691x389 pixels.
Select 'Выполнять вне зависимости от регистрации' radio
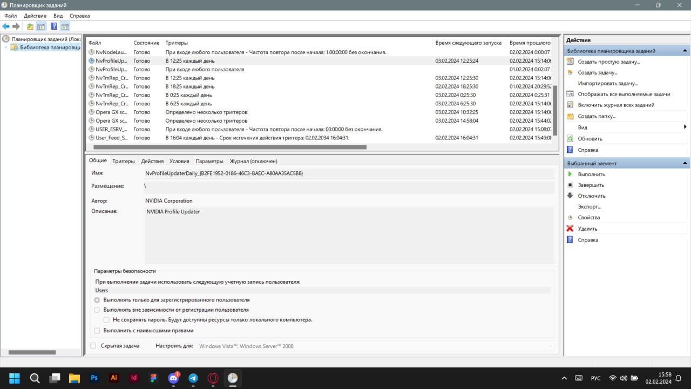click(97, 310)
